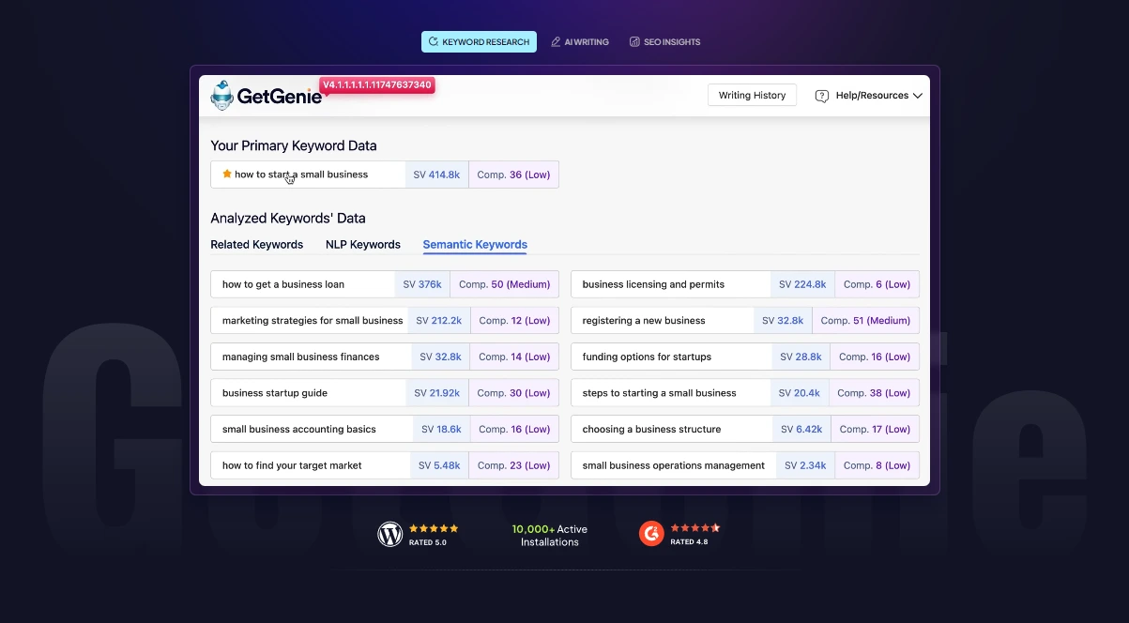
Task: Click the SV 18.6k value
Action: click(441, 429)
